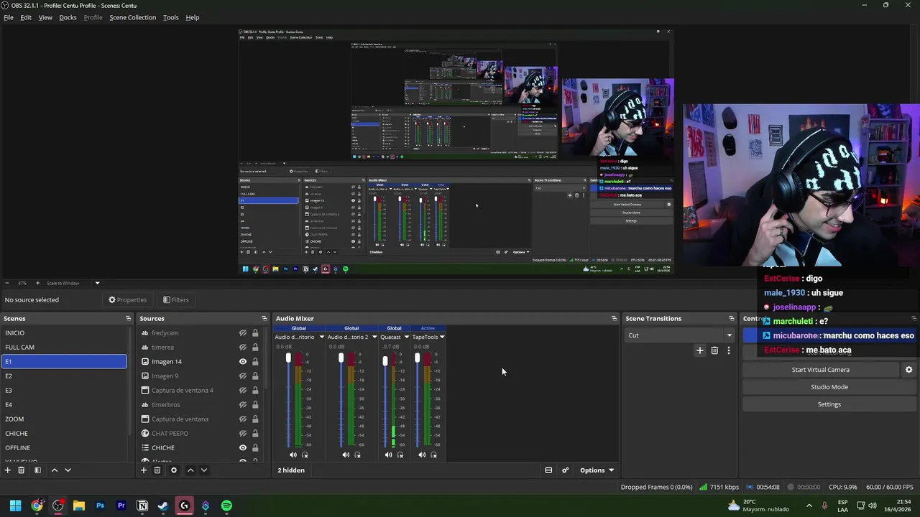This screenshot has width=920, height=517.
Task: Move source up arrow in Sources toolbar
Action: click(x=190, y=470)
